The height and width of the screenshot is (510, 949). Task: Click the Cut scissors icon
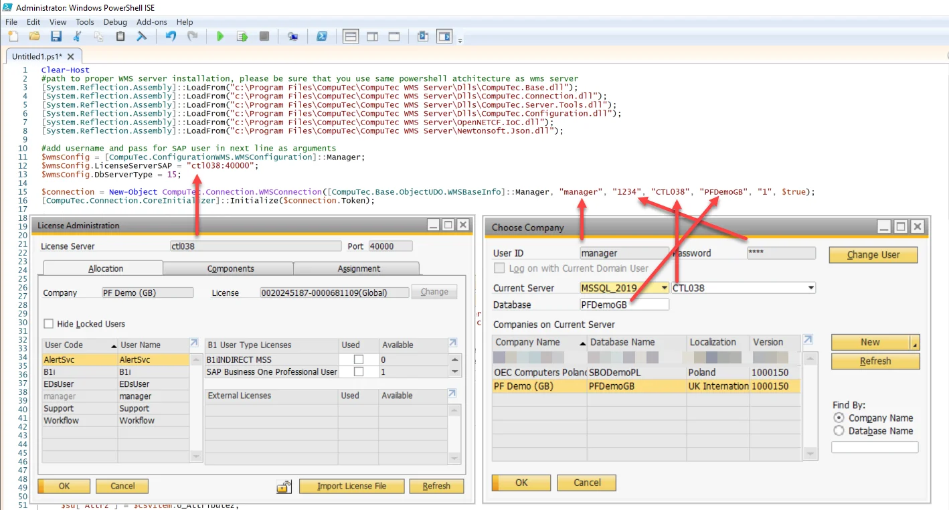point(78,37)
